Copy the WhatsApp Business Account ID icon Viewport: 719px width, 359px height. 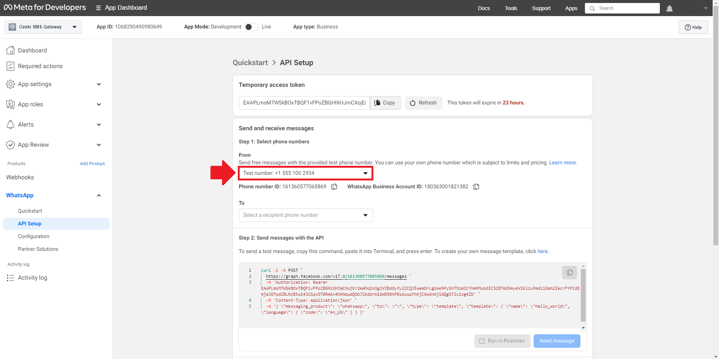476,187
